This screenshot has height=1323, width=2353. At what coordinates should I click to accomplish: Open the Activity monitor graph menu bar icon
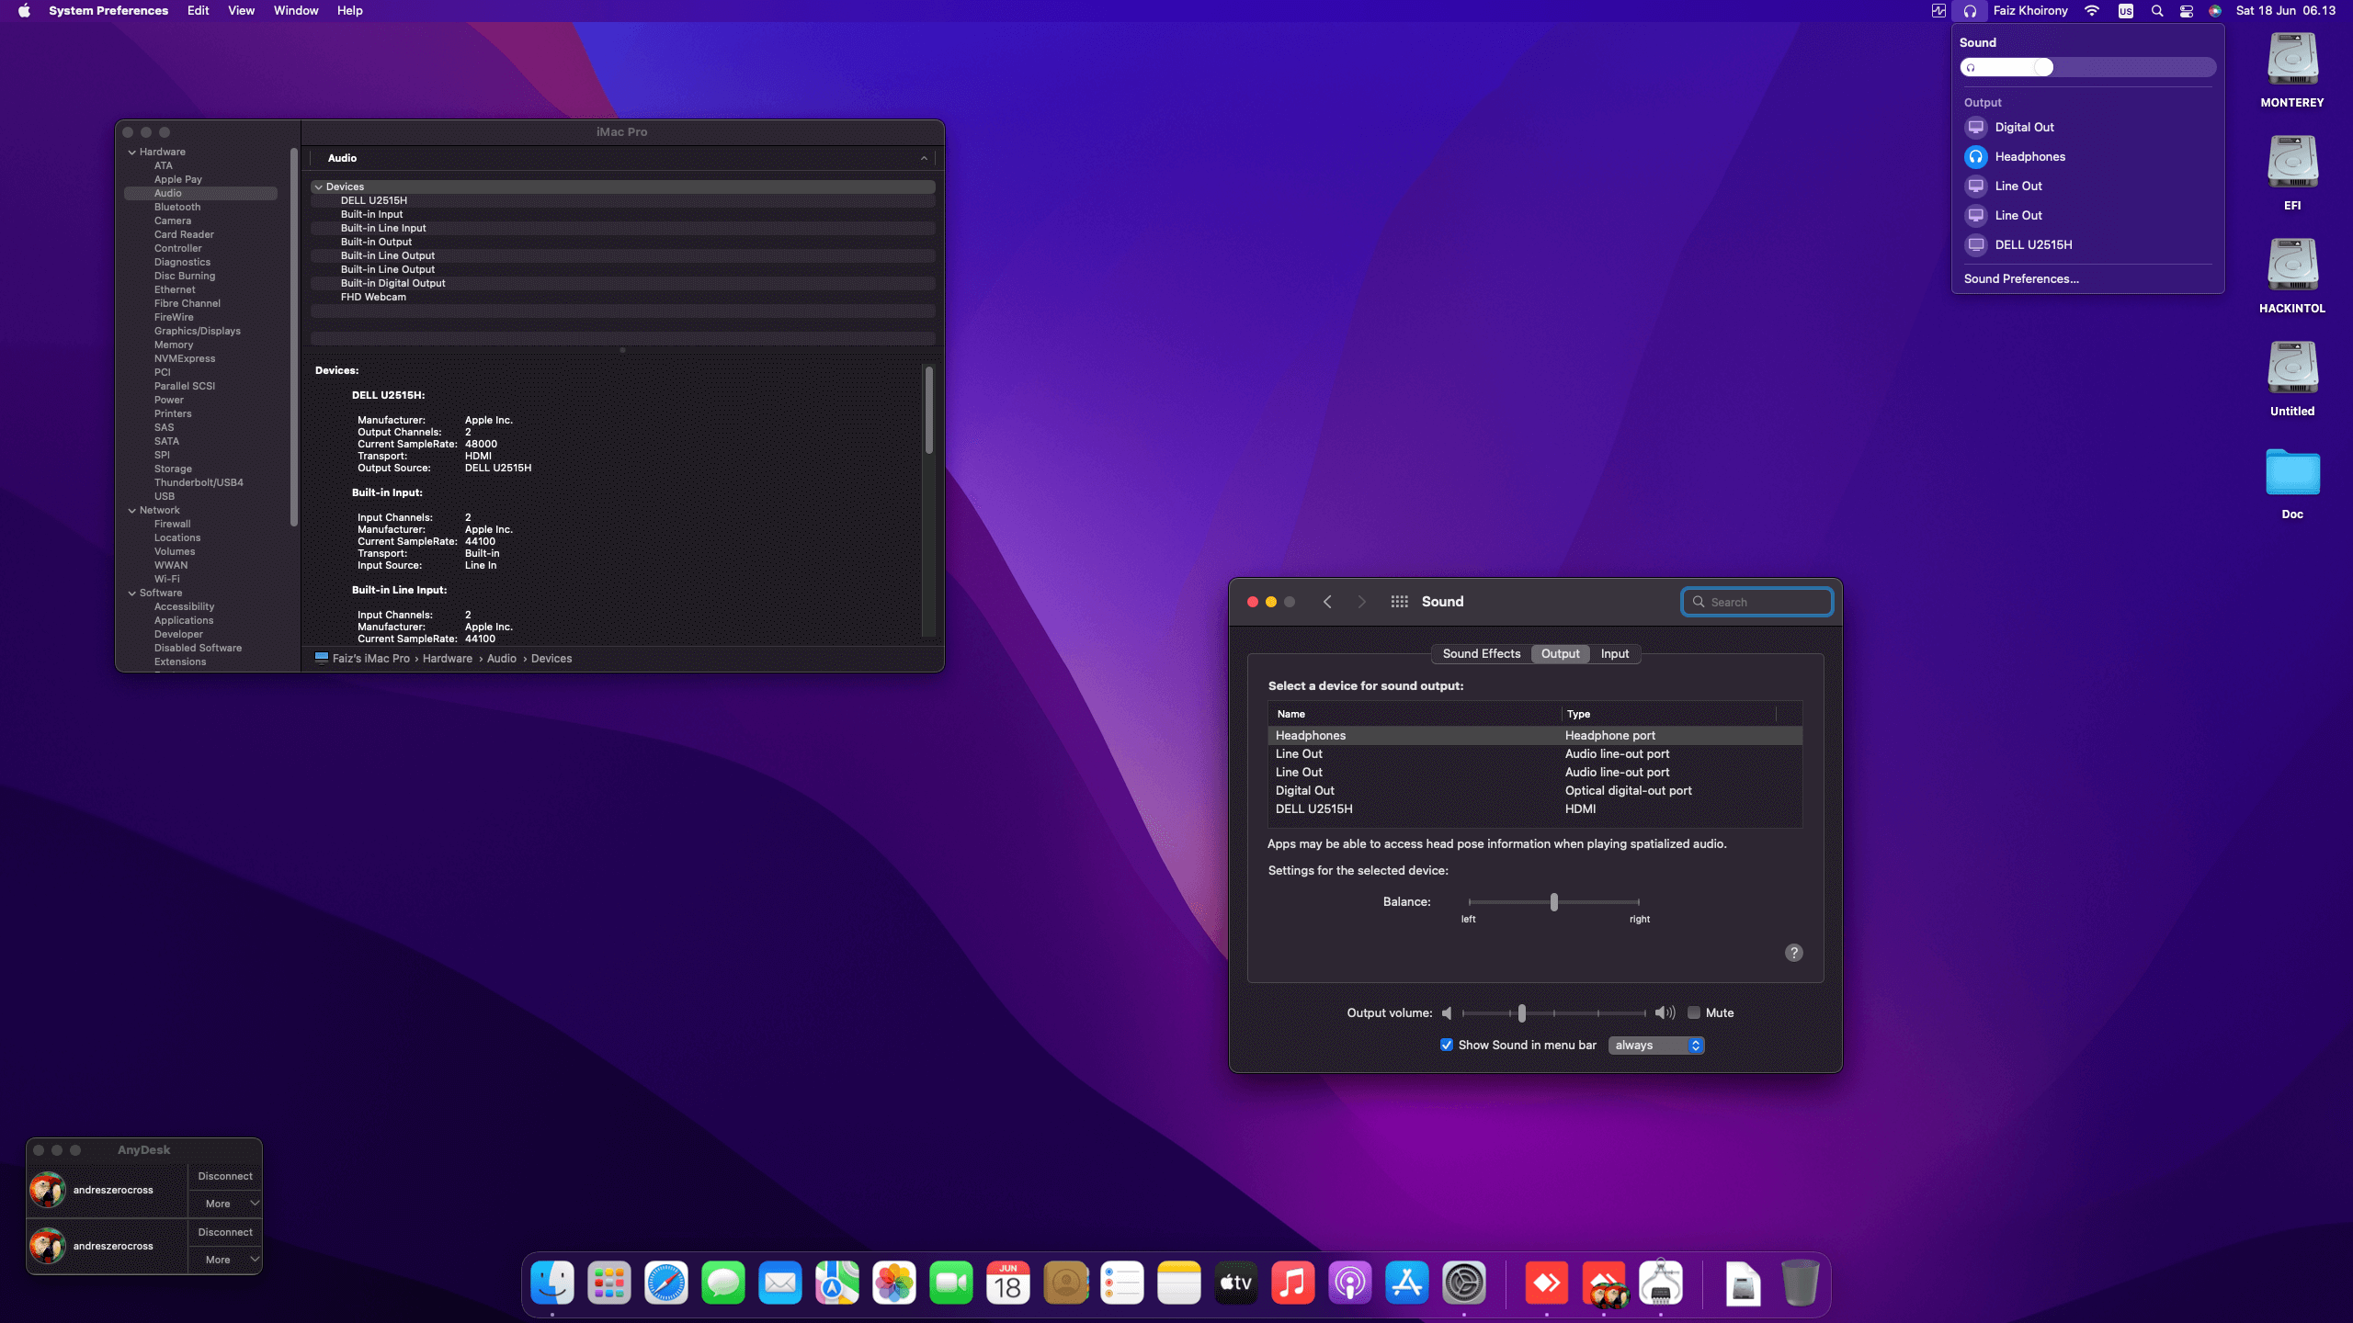1938,11
